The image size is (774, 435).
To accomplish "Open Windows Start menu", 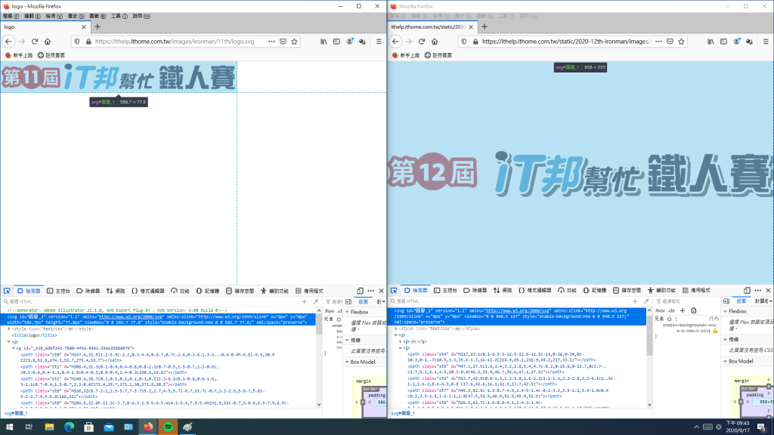I will pos(9,427).
